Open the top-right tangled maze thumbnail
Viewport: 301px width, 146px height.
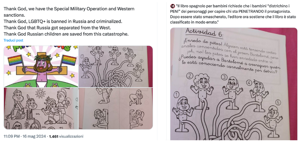[x=115, y=66]
